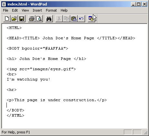Click the Copy toolbar icon

(66, 19)
